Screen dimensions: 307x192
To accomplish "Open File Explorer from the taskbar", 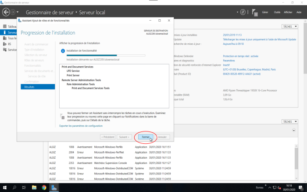I will point(34,187).
